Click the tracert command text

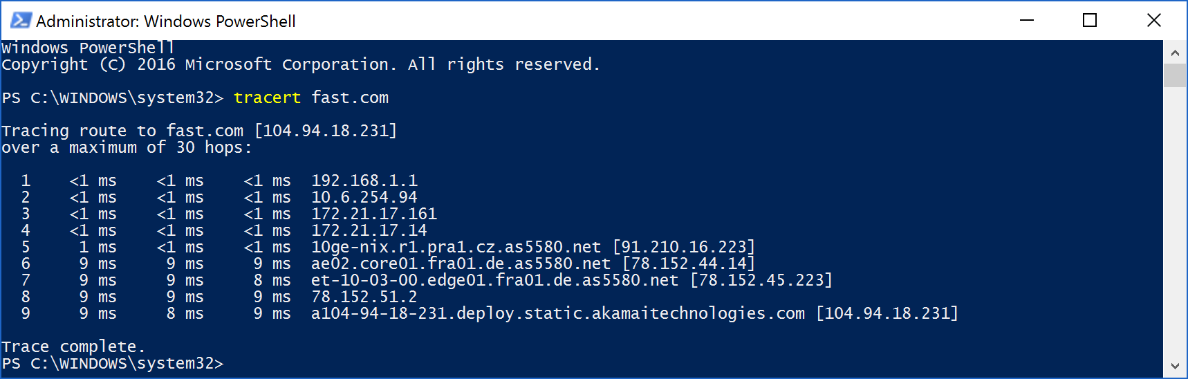point(267,98)
